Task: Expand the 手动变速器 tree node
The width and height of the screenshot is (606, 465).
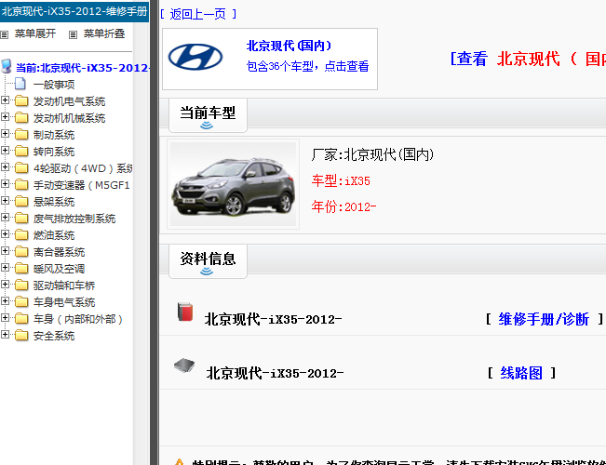Action: [5, 184]
